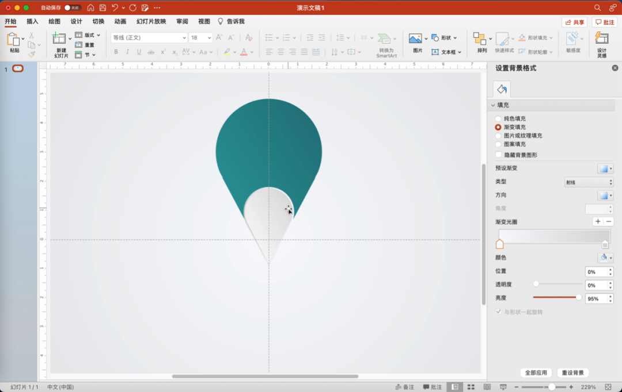Apply bold formatting
The width and height of the screenshot is (622, 392).
[116, 52]
